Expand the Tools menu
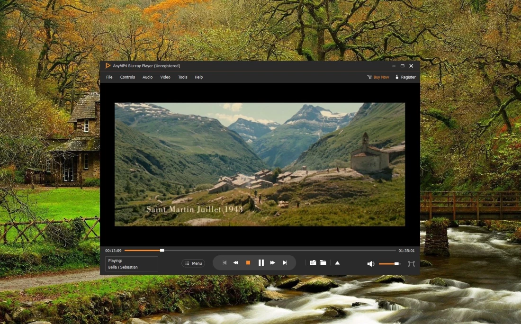This screenshot has width=521, height=324. point(183,77)
